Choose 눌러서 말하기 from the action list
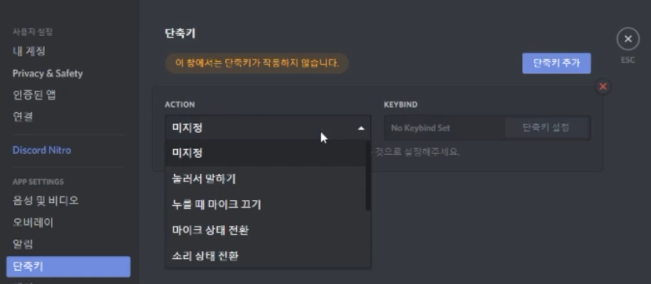 point(265,179)
